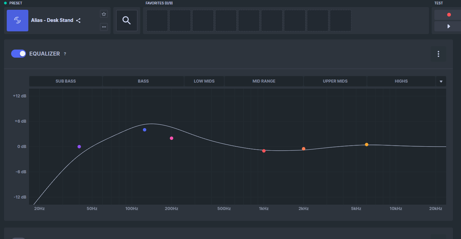Image resolution: width=461 pixels, height=239 pixels.
Task: Click the LOW MIDS band label
Action: pyautogui.click(x=204, y=81)
